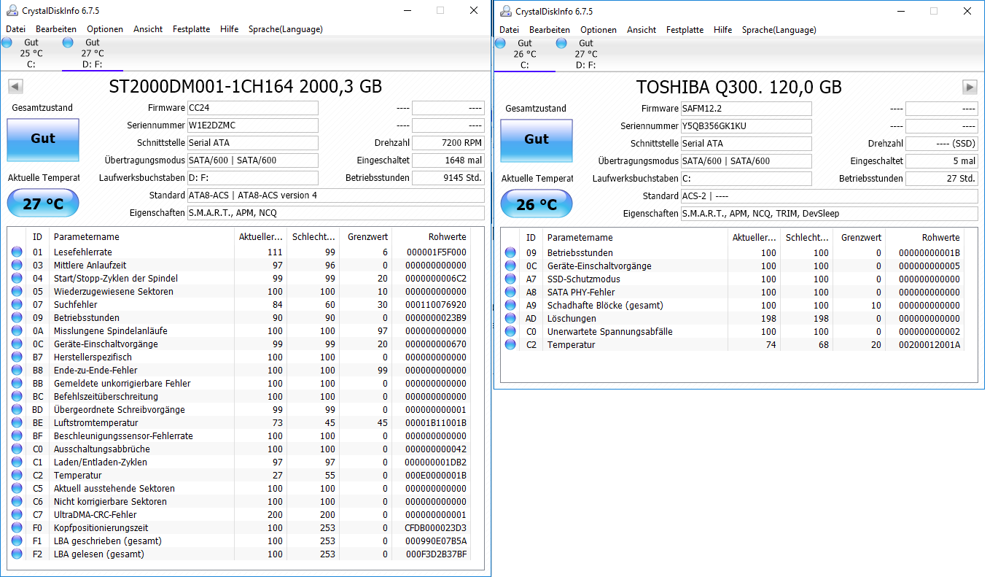Click Gut health status button in left window
The width and height of the screenshot is (998, 577).
(43, 139)
